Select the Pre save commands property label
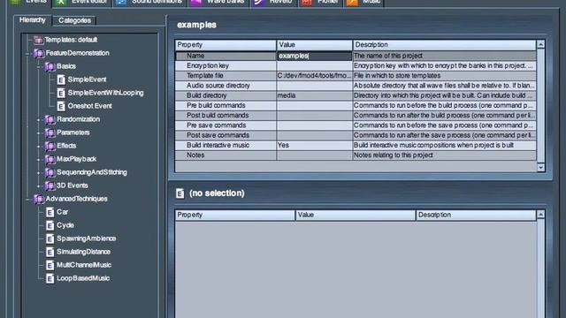 [x=216, y=125]
